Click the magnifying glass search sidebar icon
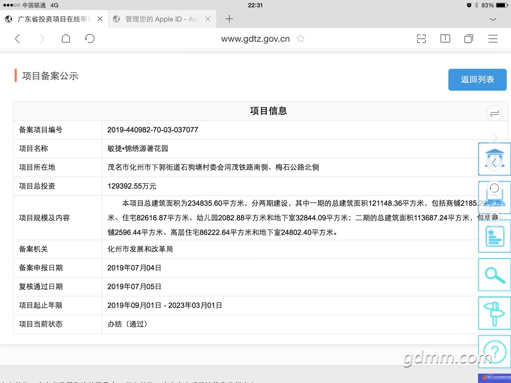The width and height of the screenshot is (511, 383). tap(495, 275)
